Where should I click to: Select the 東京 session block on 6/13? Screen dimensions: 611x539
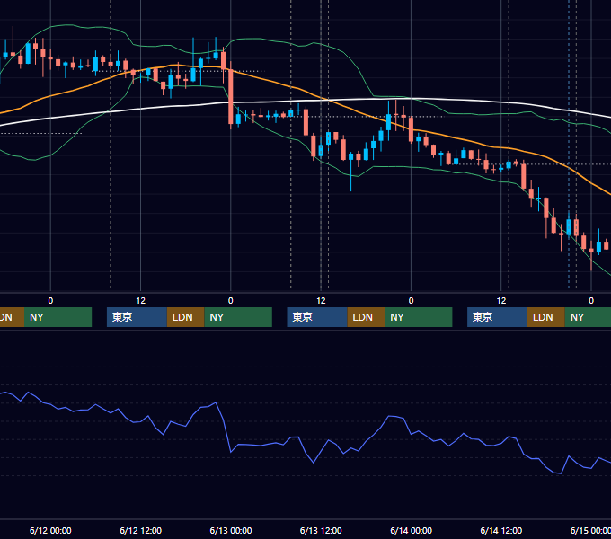317,317
